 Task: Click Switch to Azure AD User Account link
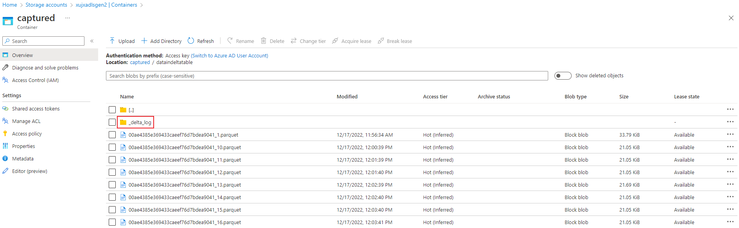pyautogui.click(x=230, y=56)
